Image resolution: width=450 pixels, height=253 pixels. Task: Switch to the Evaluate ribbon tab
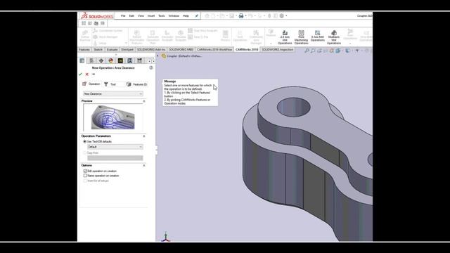point(112,50)
